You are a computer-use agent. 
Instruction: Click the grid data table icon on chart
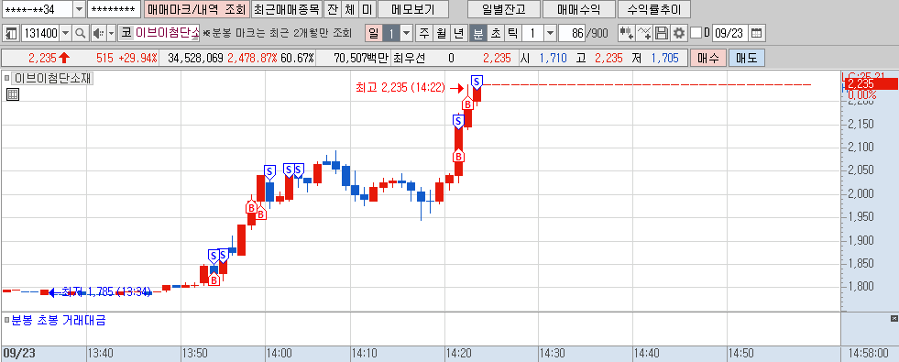[13, 94]
